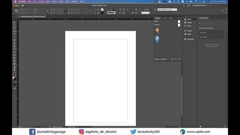The width and height of the screenshot is (240, 135).
Task: Open Layers in the collapsed panel dock
Action: point(190,22)
